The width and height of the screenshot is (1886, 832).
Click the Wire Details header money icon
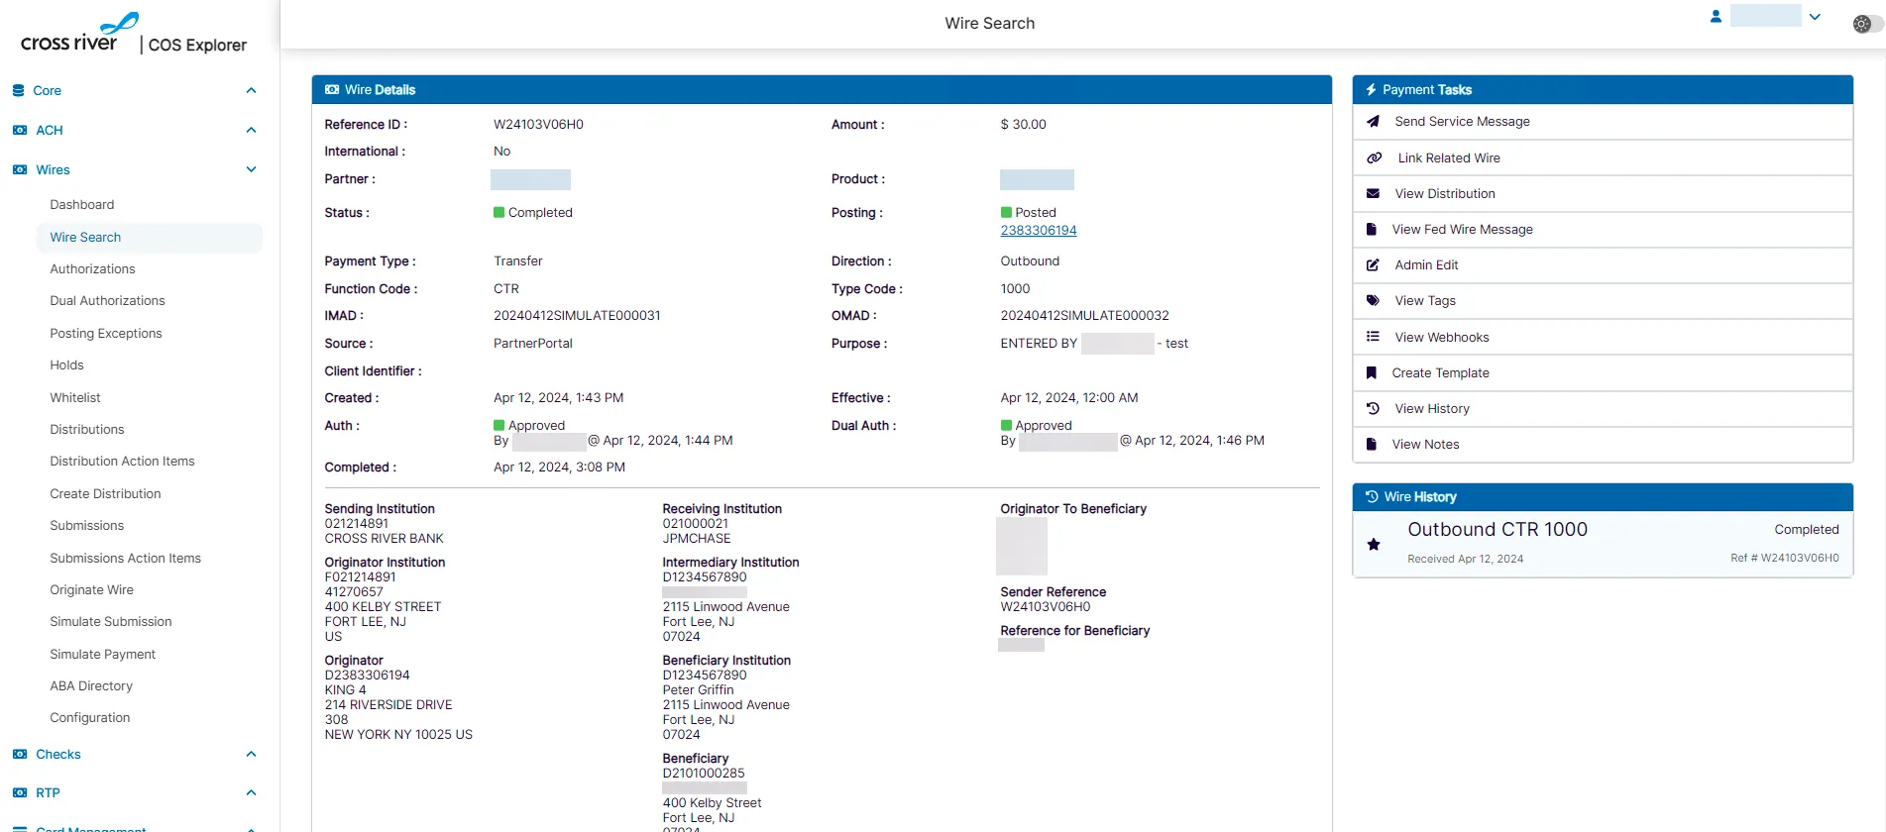(x=332, y=89)
